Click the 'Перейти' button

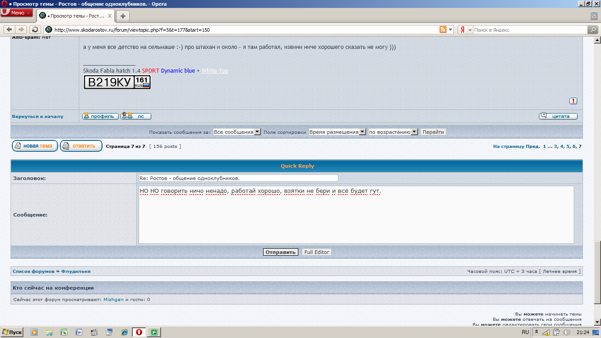tap(433, 132)
